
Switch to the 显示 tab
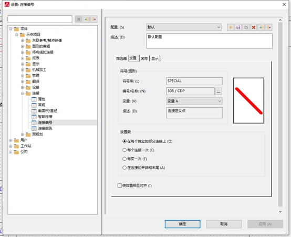[155, 58]
